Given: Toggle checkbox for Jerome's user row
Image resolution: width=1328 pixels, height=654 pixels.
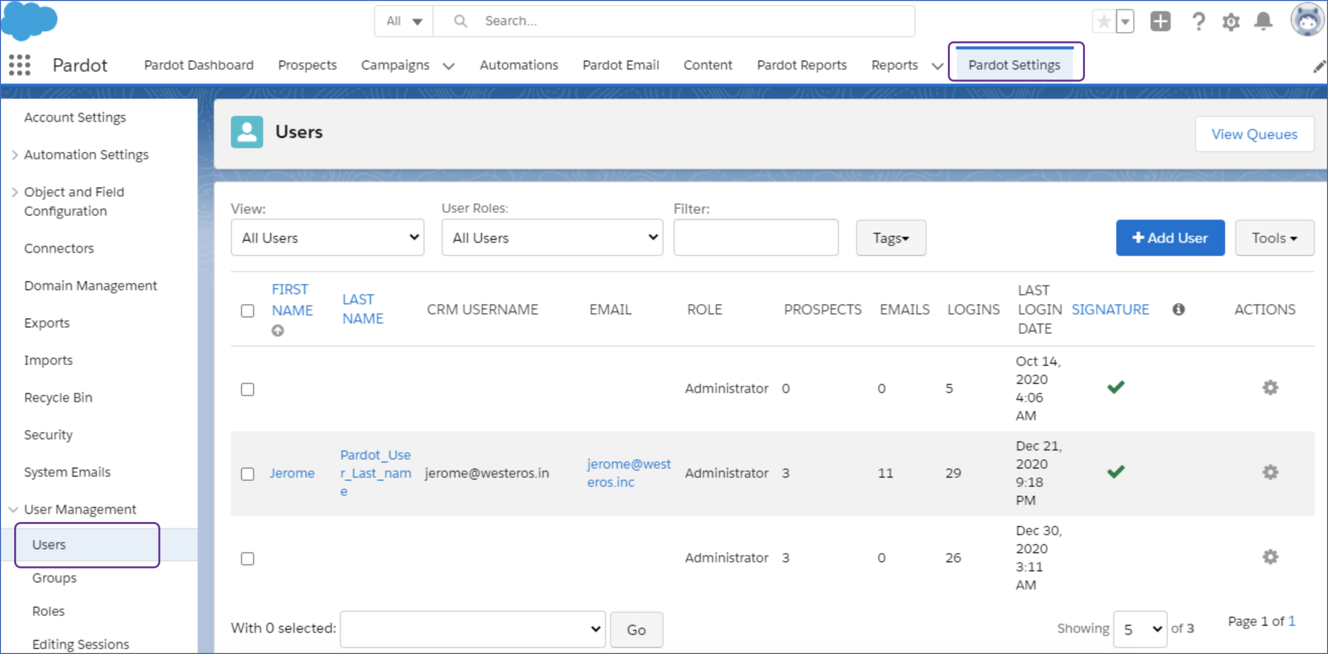Looking at the screenshot, I should point(248,474).
